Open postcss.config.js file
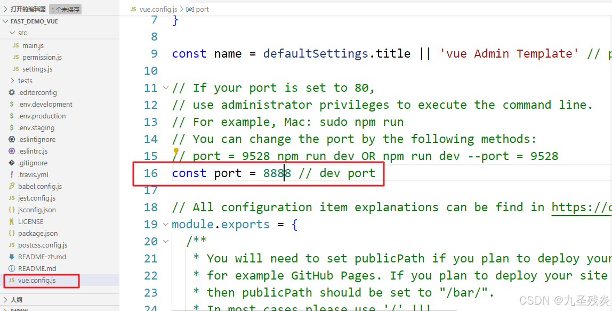 click(x=43, y=244)
